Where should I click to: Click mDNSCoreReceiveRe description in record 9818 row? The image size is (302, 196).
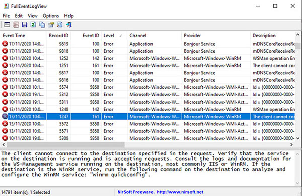click(x=273, y=51)
